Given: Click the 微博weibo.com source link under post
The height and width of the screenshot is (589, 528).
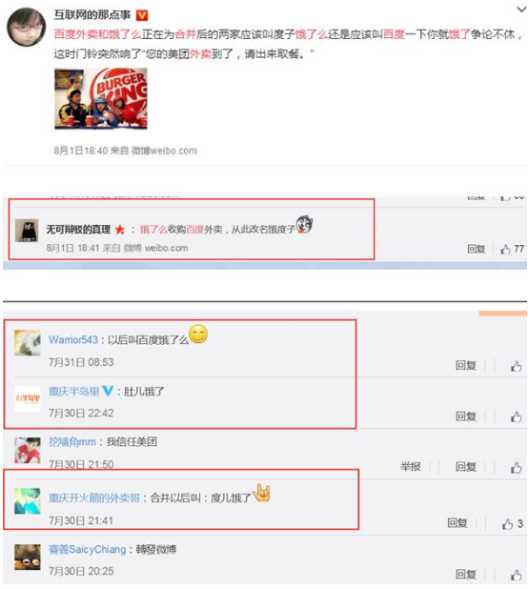Looking at the screenshot, I should pos(164,151).
